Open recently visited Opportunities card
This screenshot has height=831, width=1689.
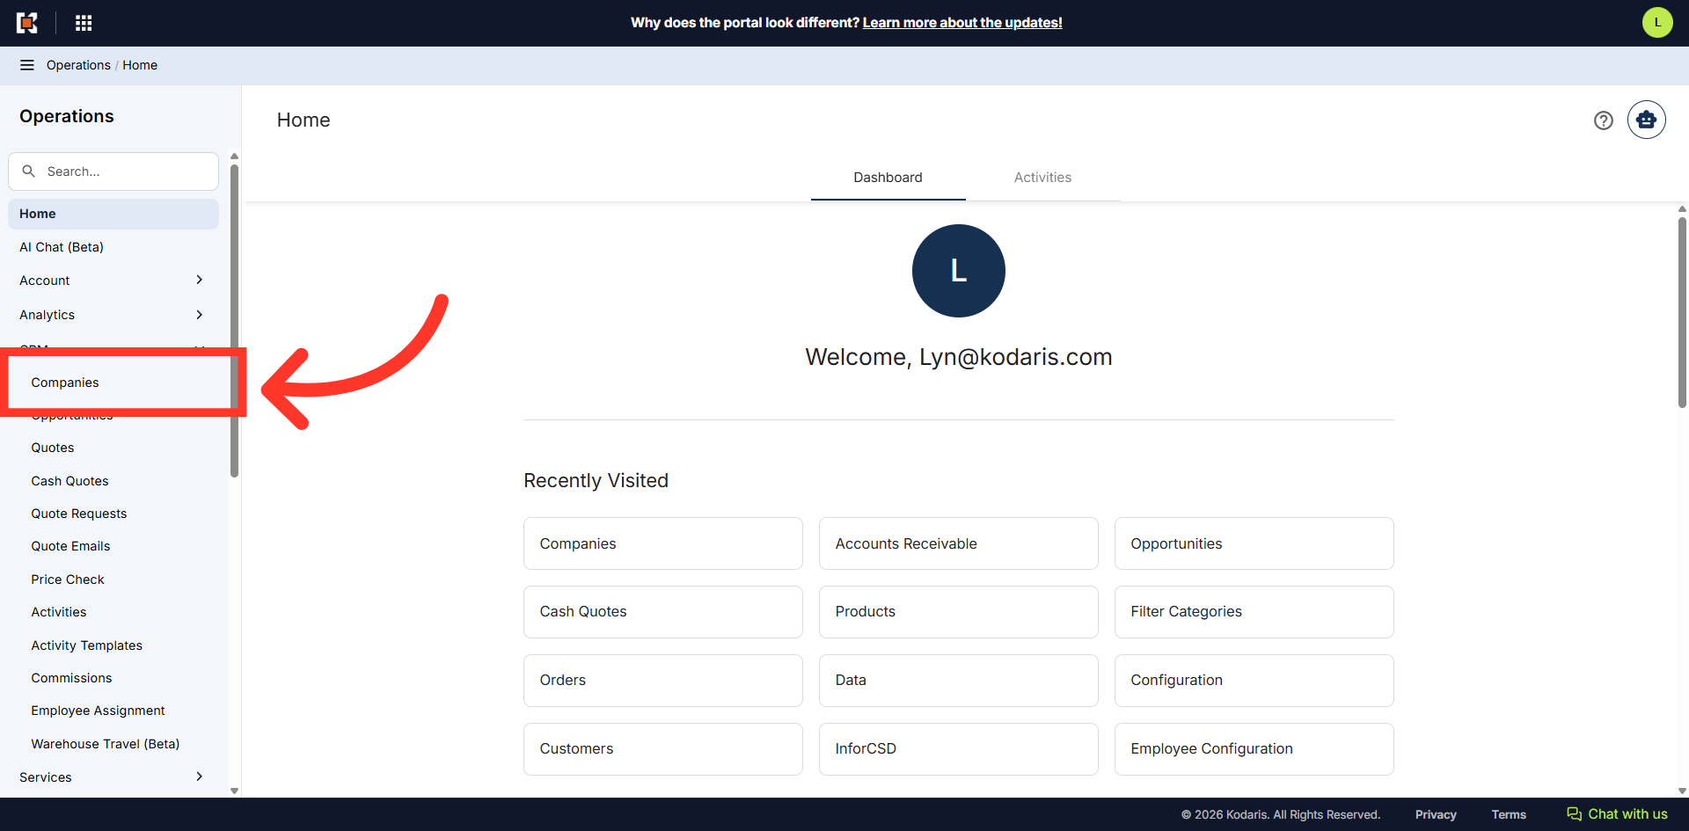pos(1254,543)
